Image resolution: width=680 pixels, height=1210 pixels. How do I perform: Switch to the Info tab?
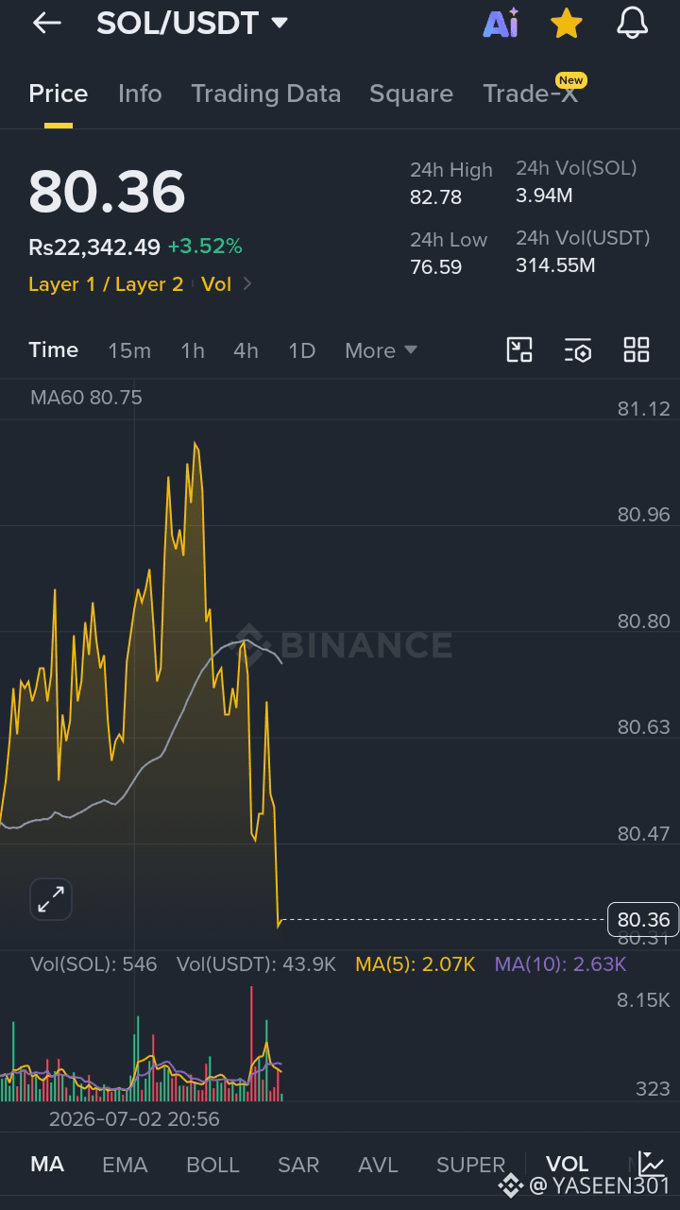pos(140,94)
